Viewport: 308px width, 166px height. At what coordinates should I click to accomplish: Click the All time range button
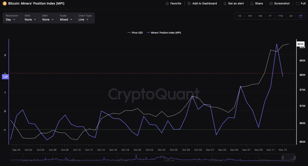tap(291, 16)
